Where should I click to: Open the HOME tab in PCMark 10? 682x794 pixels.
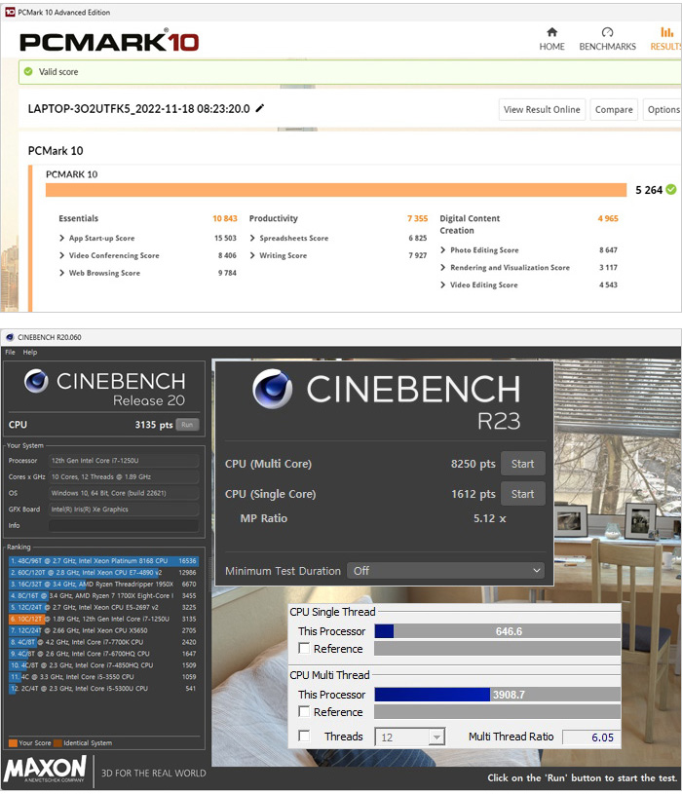[x=551, y=40]
